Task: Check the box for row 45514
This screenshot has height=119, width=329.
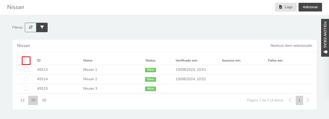Action: 26,79
